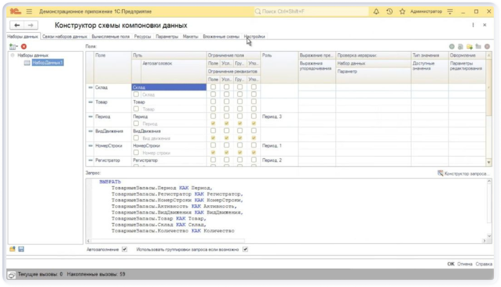Check the Склад autoheader checkbox
This screenshot has height=287, width=501.
(x=136, y=94)
